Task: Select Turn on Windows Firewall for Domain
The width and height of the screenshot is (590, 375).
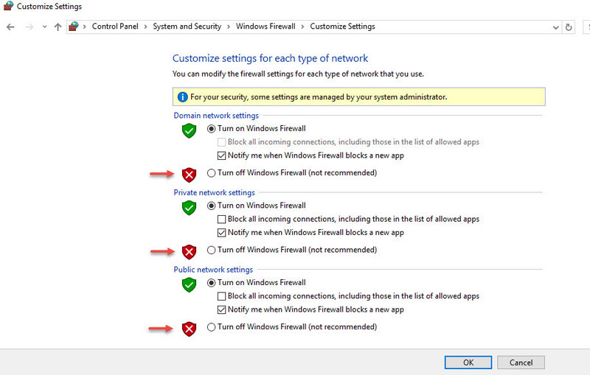Action: [212, 129]
